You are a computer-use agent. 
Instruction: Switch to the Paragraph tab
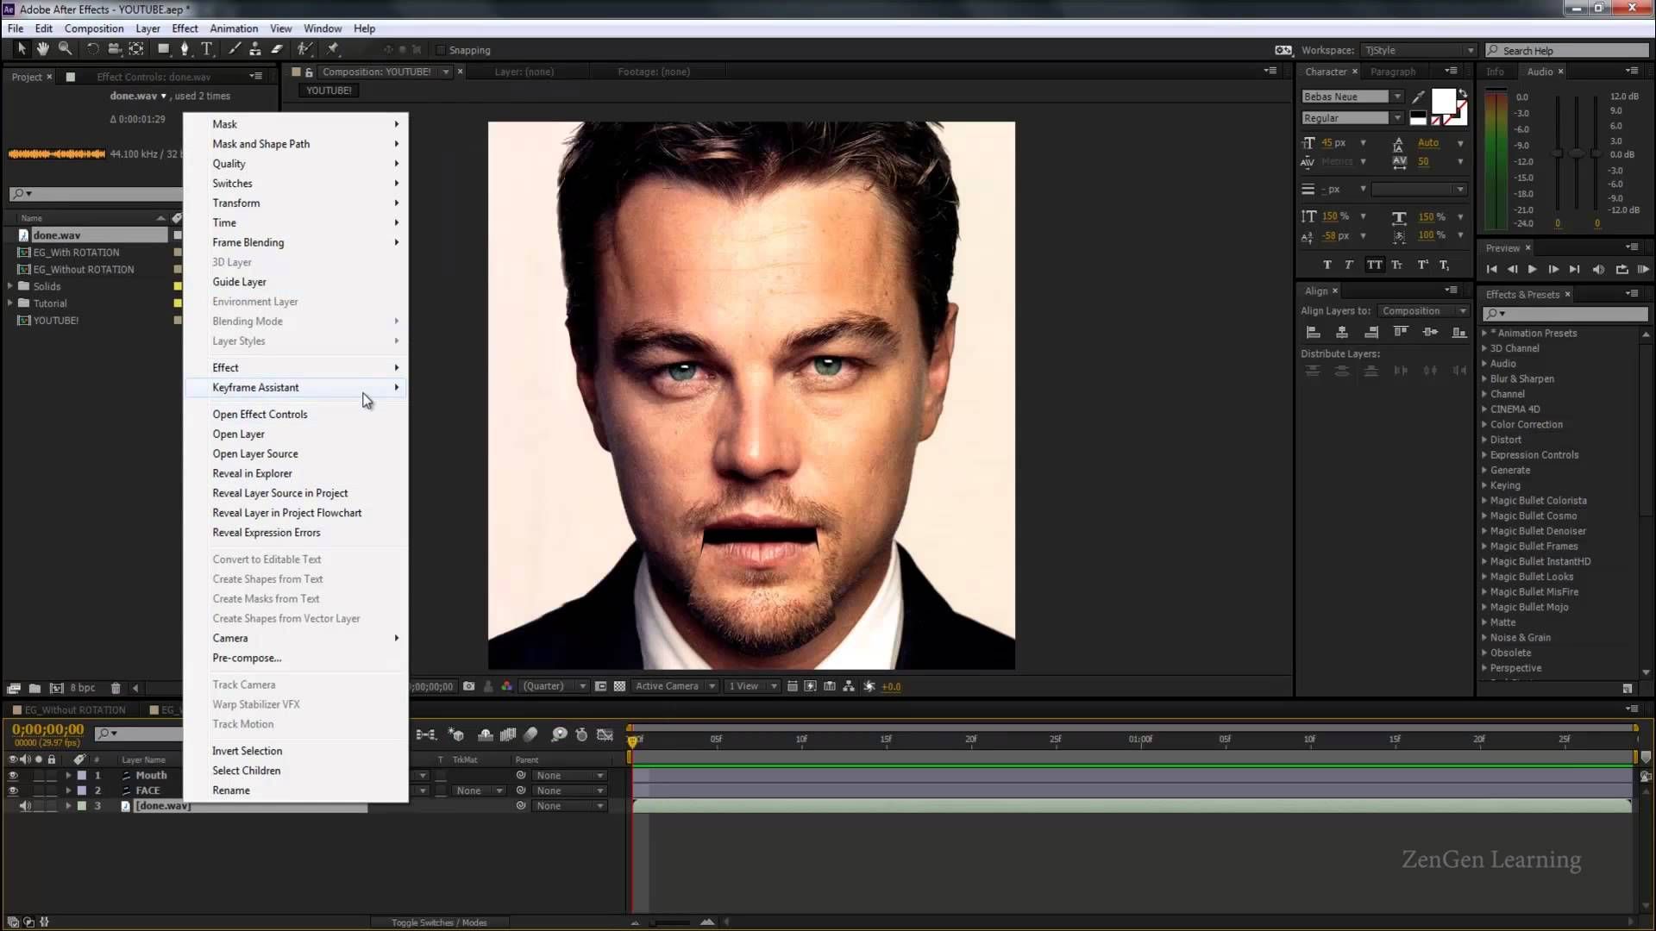[x=1393, y=72]
